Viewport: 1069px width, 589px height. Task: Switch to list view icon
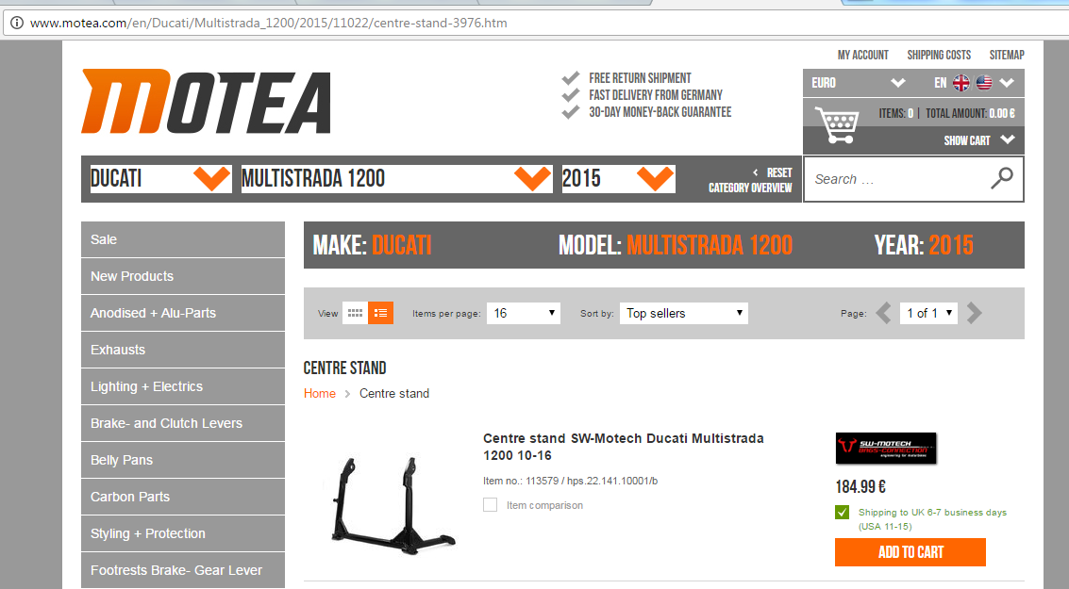(380, 313)
